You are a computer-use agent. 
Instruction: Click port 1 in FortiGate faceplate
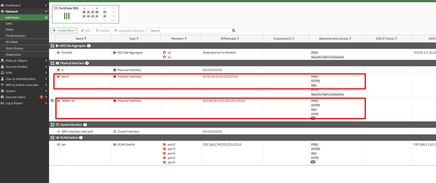tap(84, 12)
